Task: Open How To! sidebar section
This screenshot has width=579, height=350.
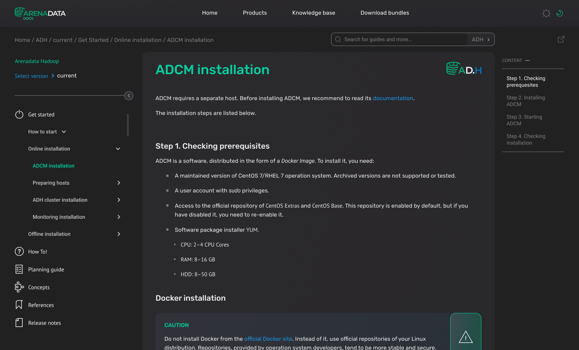Action: 37,252
